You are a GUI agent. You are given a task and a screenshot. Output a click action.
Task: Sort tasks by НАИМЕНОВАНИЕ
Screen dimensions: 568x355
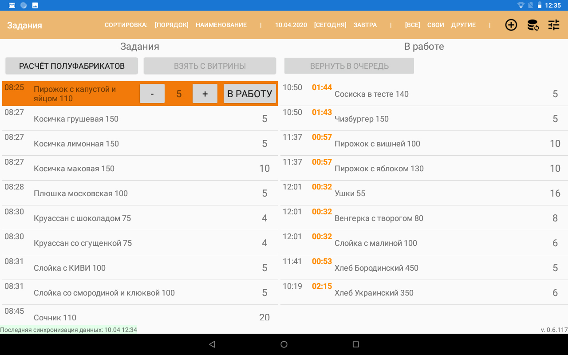click(x=221, y=25)
